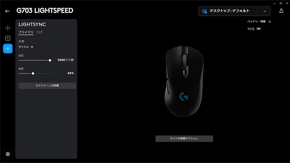Click the battery help question mark icon
This screenshot has height=163, width=290.
coord(270,22)
